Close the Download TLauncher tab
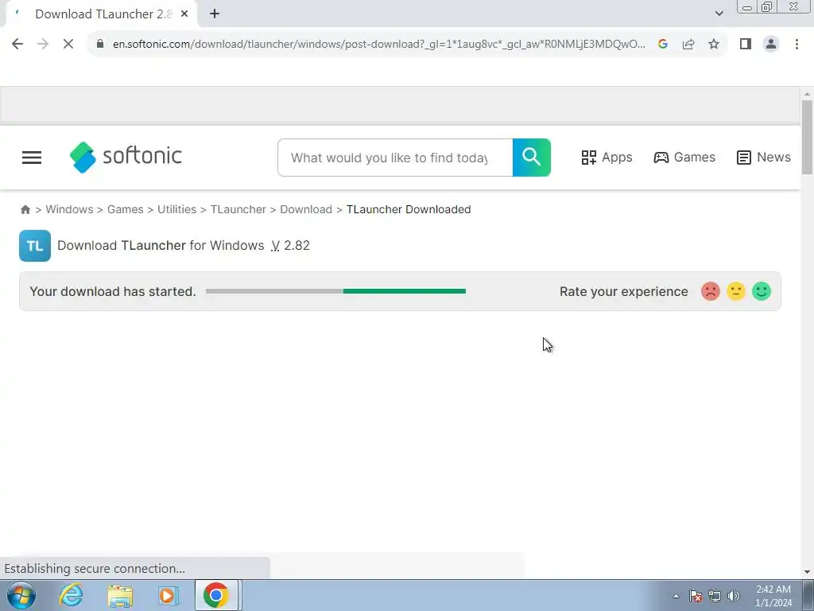814x611 pixels. pyautogui.click(x=184, y=14)
